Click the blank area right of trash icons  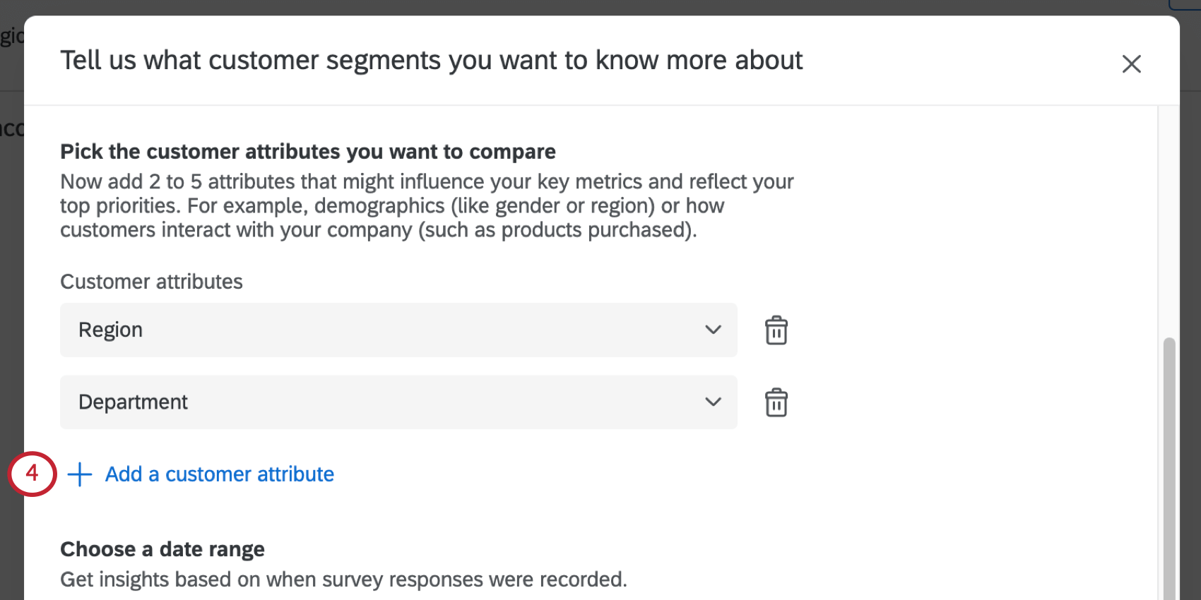975,367
